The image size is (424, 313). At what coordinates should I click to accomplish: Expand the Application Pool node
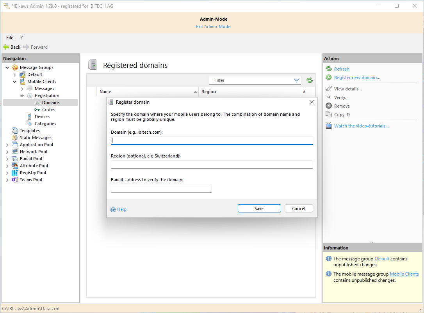[7, 145]
